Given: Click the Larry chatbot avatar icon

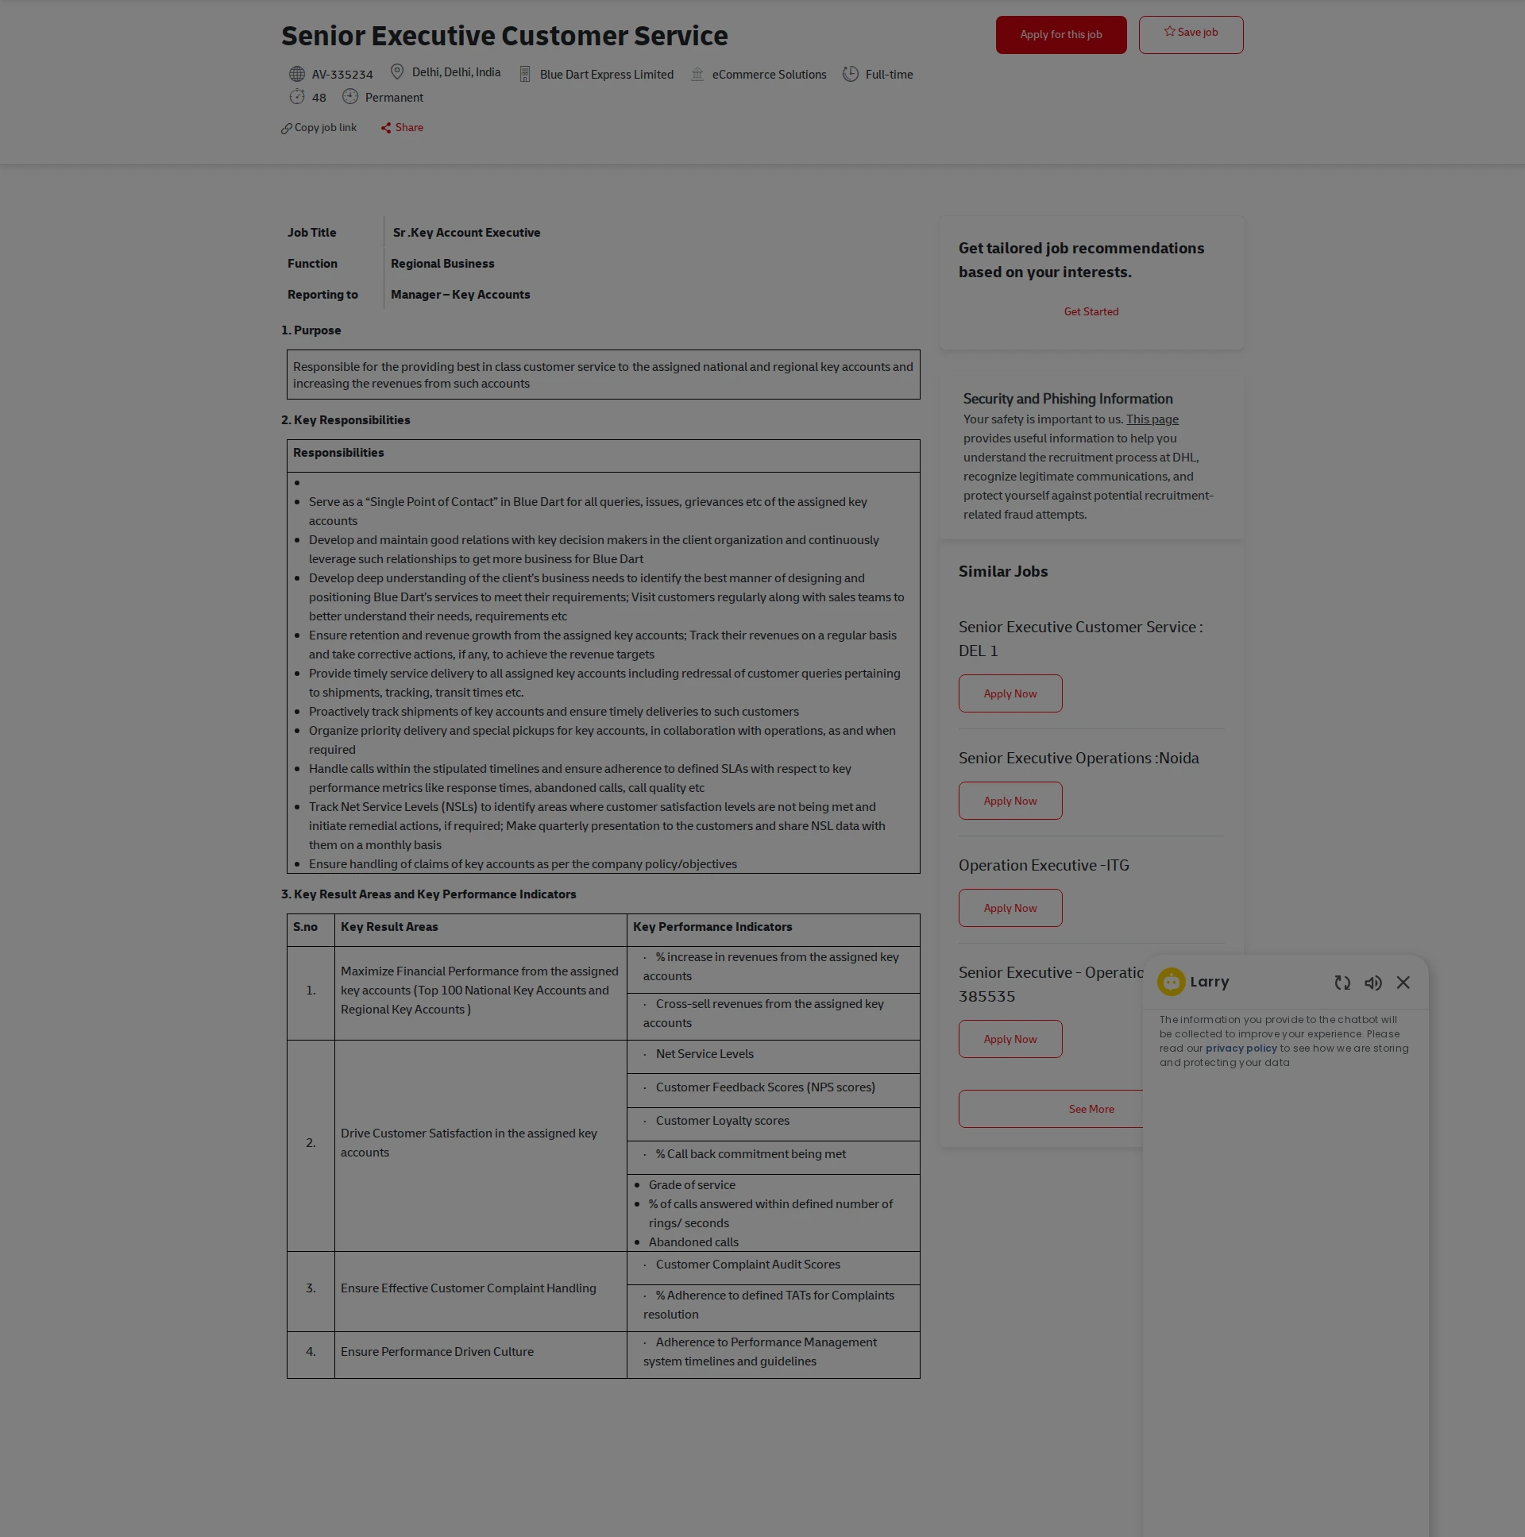Looking at the screenshot, I should coord(1171,982).
